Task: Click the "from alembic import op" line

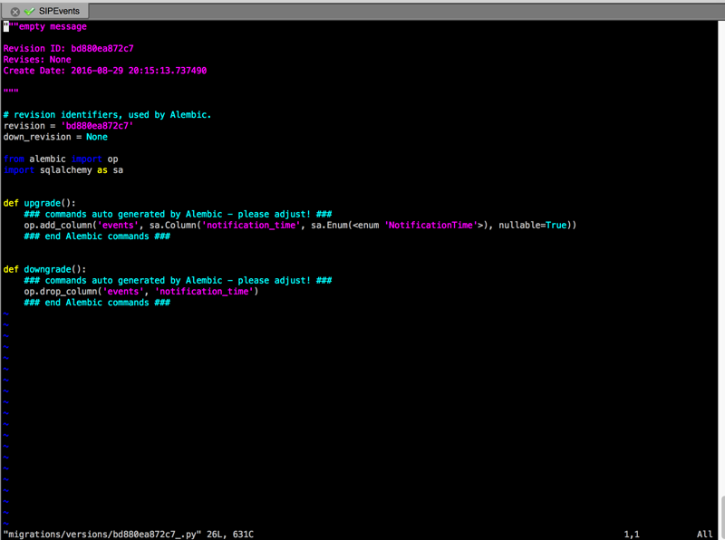Action: 61,159
